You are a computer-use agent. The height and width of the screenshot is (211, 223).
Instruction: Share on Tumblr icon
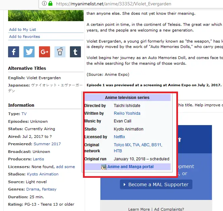click(x=75, y=52)
